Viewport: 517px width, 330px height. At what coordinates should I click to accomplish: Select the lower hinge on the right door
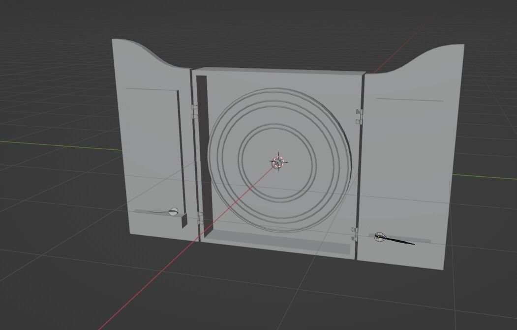354,234
